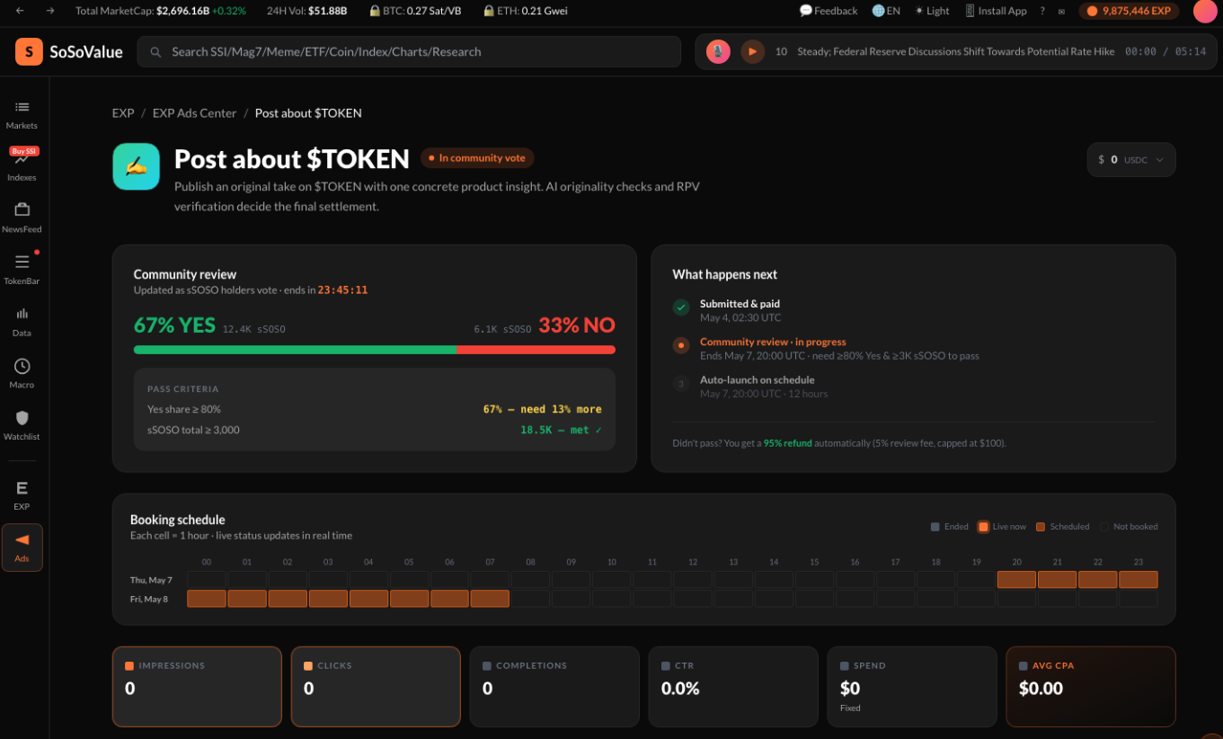Select the Spend metric card
The width and height of the screenshot is (1223, 739).
[x=912, y=686]
